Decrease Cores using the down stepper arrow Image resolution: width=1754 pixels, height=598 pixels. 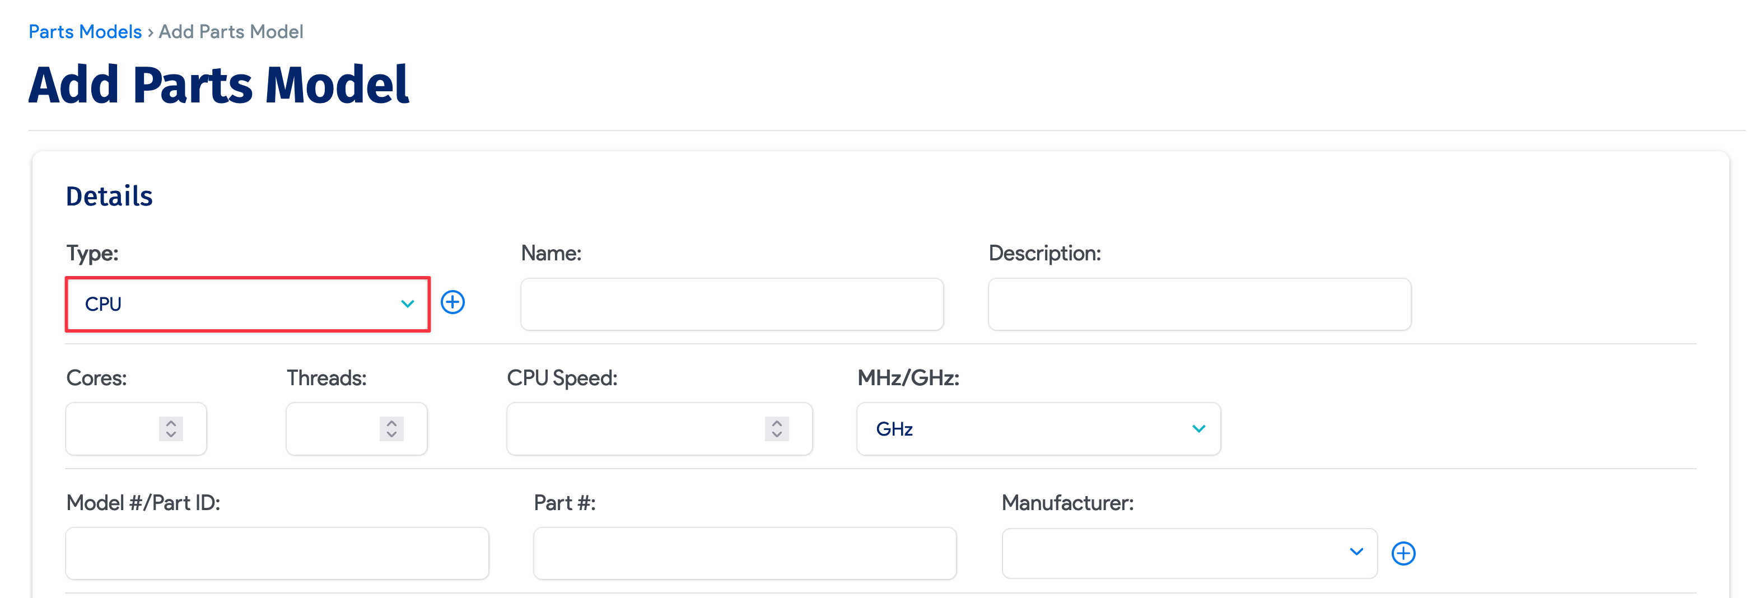[x=171, y=435]
